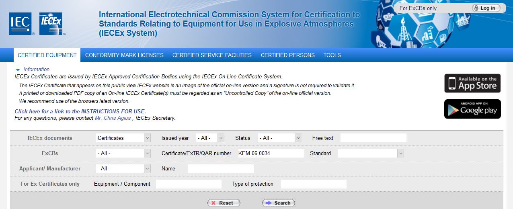
Task: Click the Name input field
Action: tap(221, 168)
